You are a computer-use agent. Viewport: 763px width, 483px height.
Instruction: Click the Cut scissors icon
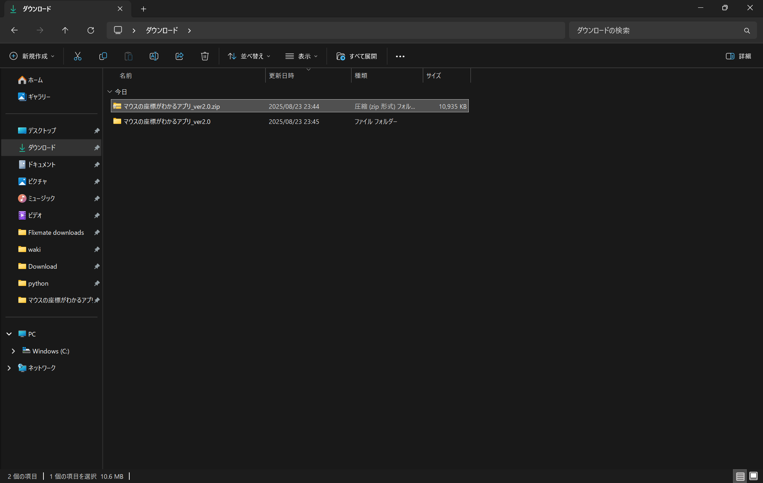point(77,56)
